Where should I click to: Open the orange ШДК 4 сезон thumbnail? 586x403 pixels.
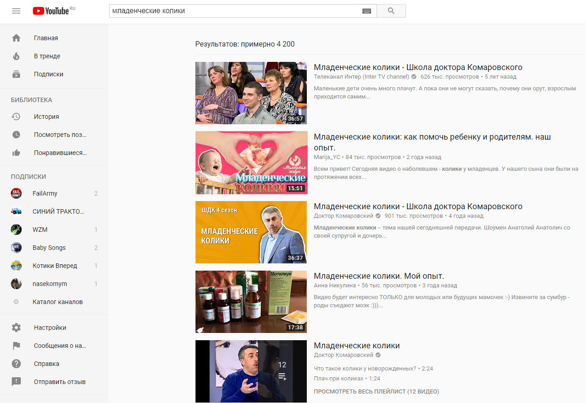tap(251, 232)
